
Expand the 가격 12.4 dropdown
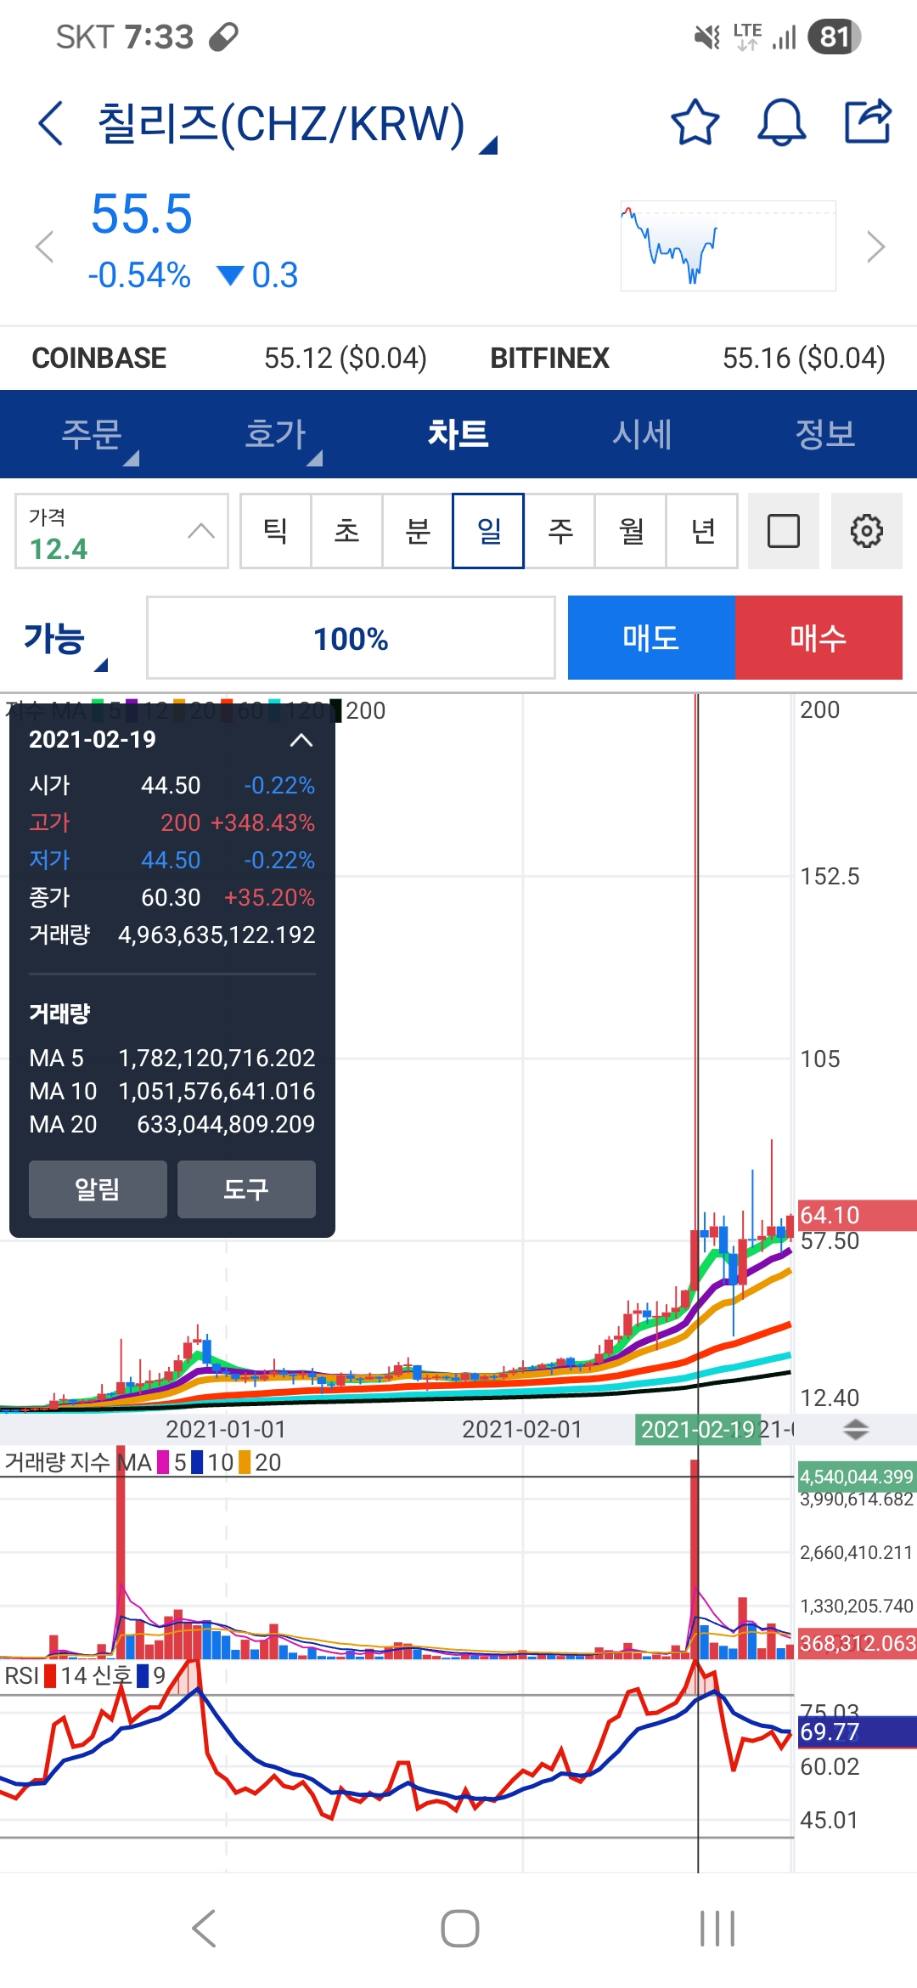tap(121, 532)
